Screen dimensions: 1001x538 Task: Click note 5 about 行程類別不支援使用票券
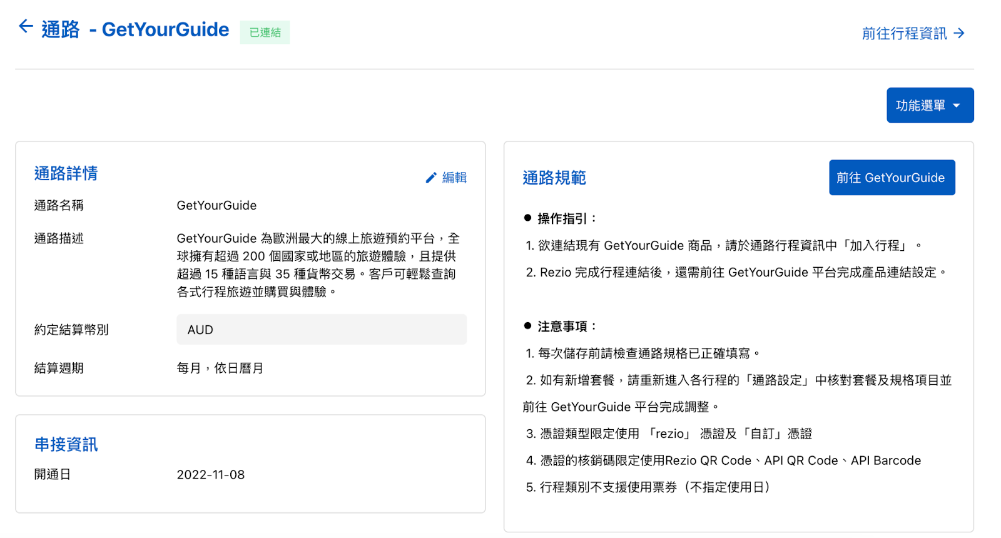click(649, 487)
